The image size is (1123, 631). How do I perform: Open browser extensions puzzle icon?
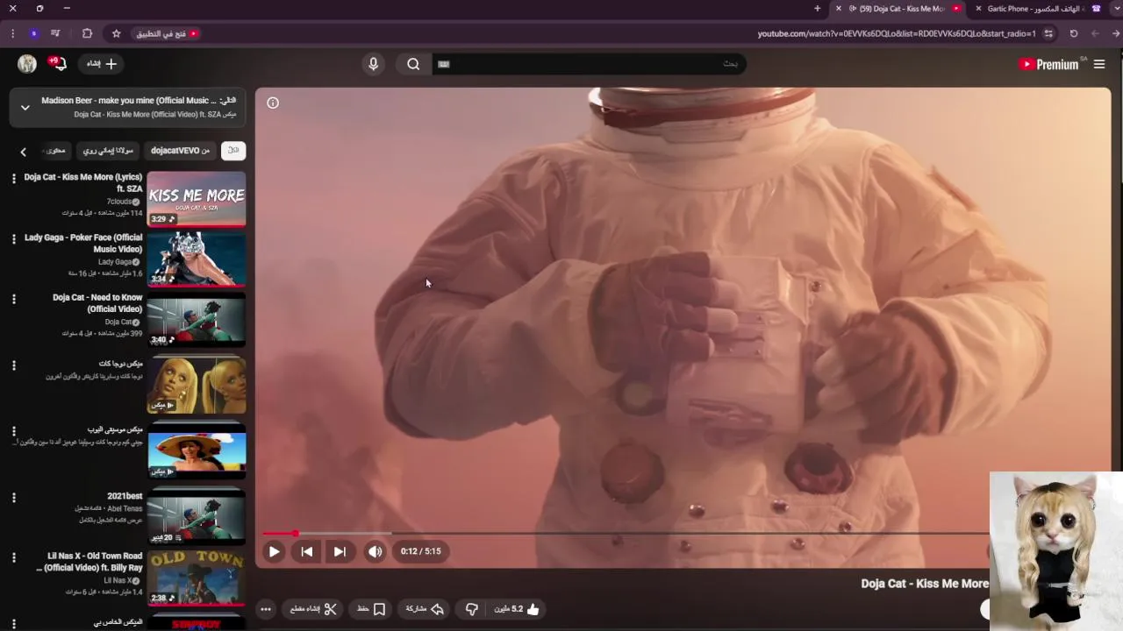click(x=87, y=33)
